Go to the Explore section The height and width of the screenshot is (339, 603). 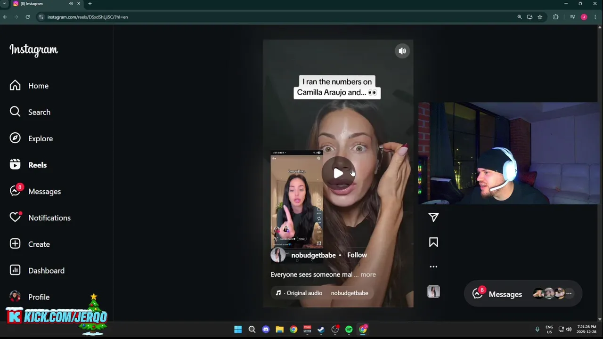(31, 138)
